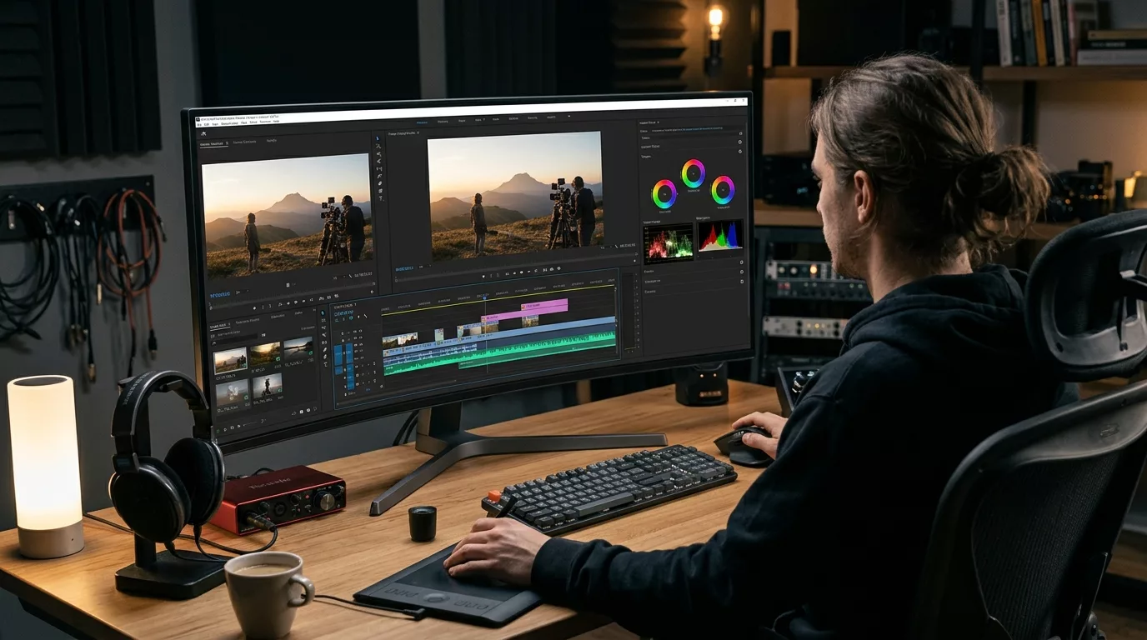Click the blue timecode under the source monitor
The image size is (1147, 640).
[220, 293]
